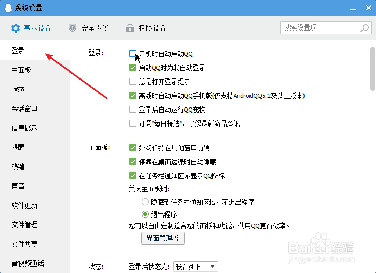Click the gear icon beside 基本设置

[x=16, y=28]
